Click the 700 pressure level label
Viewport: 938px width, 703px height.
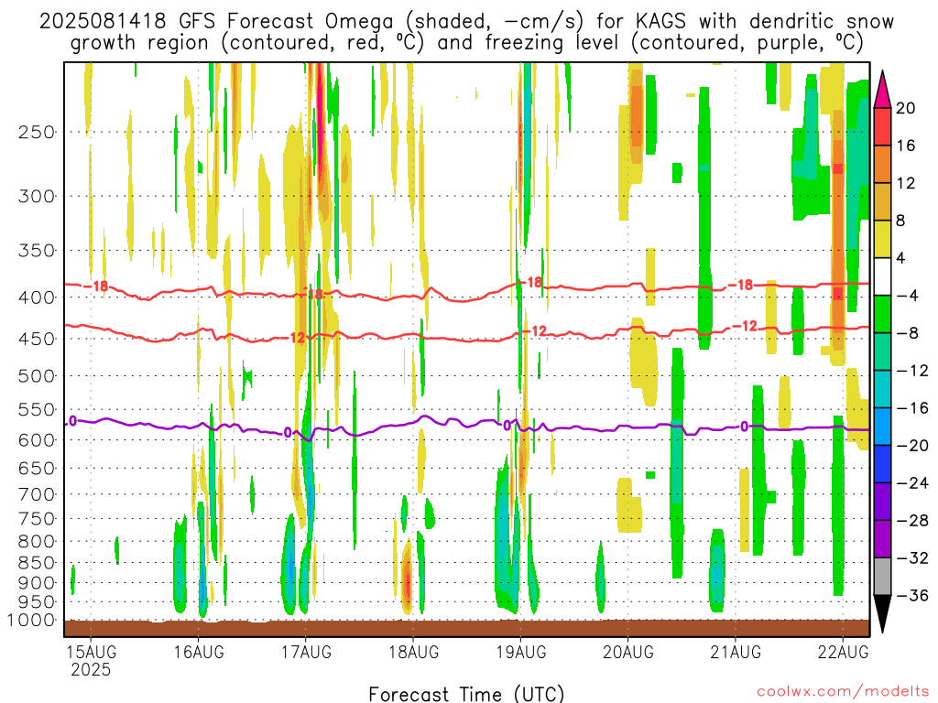[37, 494]
